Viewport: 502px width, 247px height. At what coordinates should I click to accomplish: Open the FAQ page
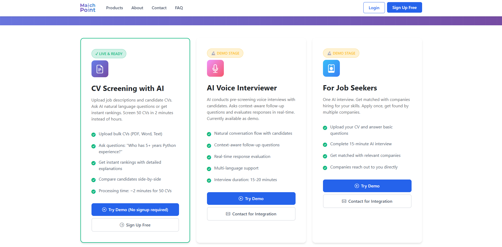(179, 8)
